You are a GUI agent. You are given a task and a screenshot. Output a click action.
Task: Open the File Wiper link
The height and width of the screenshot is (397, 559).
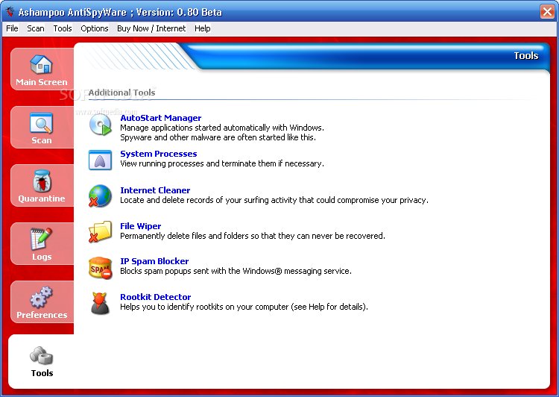[x=140, y=226]
